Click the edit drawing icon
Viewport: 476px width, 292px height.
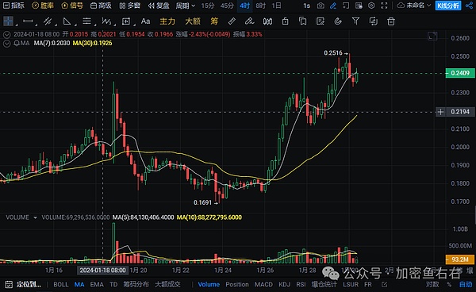point(321,21)
